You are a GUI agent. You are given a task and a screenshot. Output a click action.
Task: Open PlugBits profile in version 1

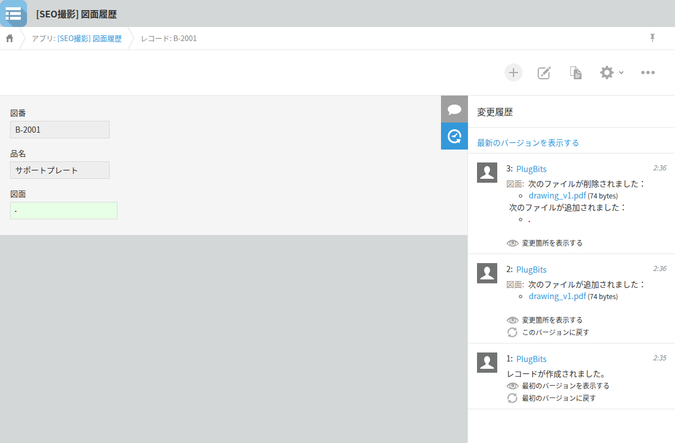(531, 359)
